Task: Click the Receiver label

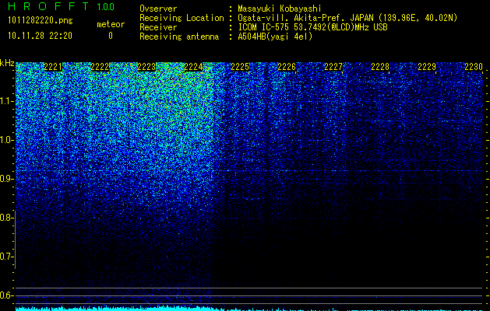Action: 158,27
